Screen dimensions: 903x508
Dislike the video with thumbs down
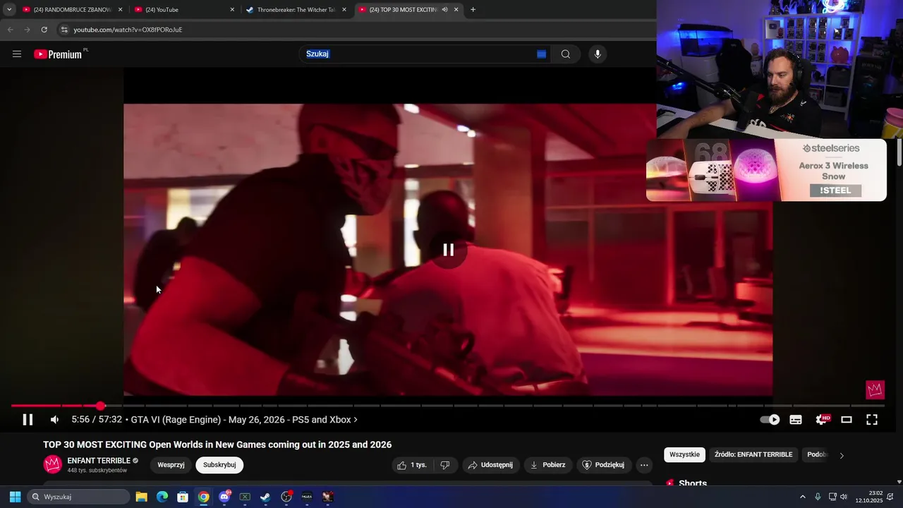(445, 465)
